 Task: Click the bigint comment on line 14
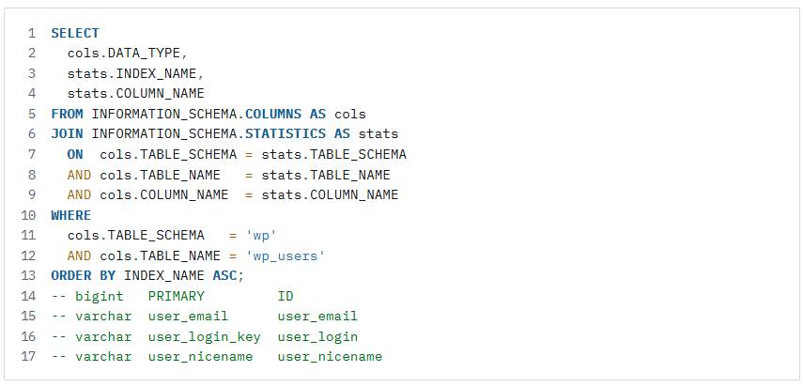point(100,297)
